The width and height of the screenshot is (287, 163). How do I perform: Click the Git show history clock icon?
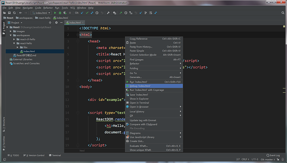point(97,13)
